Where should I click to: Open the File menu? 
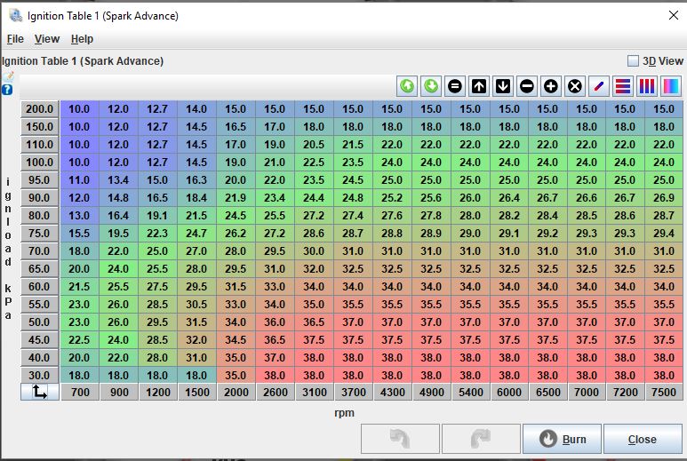pos(15,39)
